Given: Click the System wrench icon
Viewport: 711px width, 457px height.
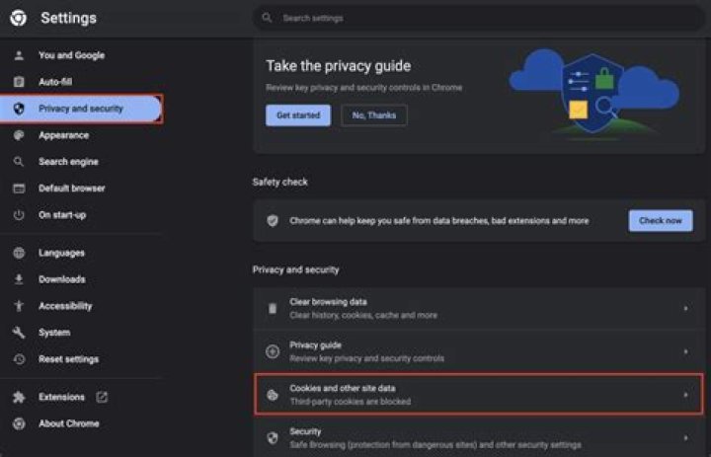Looking at the screenshot, I should pyautogui.click(x=19, y=333).
